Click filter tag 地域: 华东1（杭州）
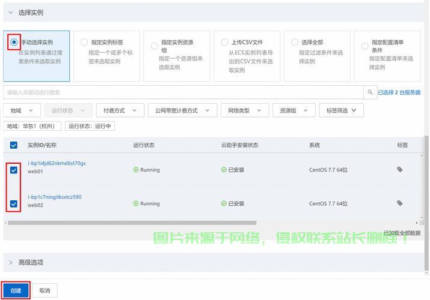 [32, 126]
